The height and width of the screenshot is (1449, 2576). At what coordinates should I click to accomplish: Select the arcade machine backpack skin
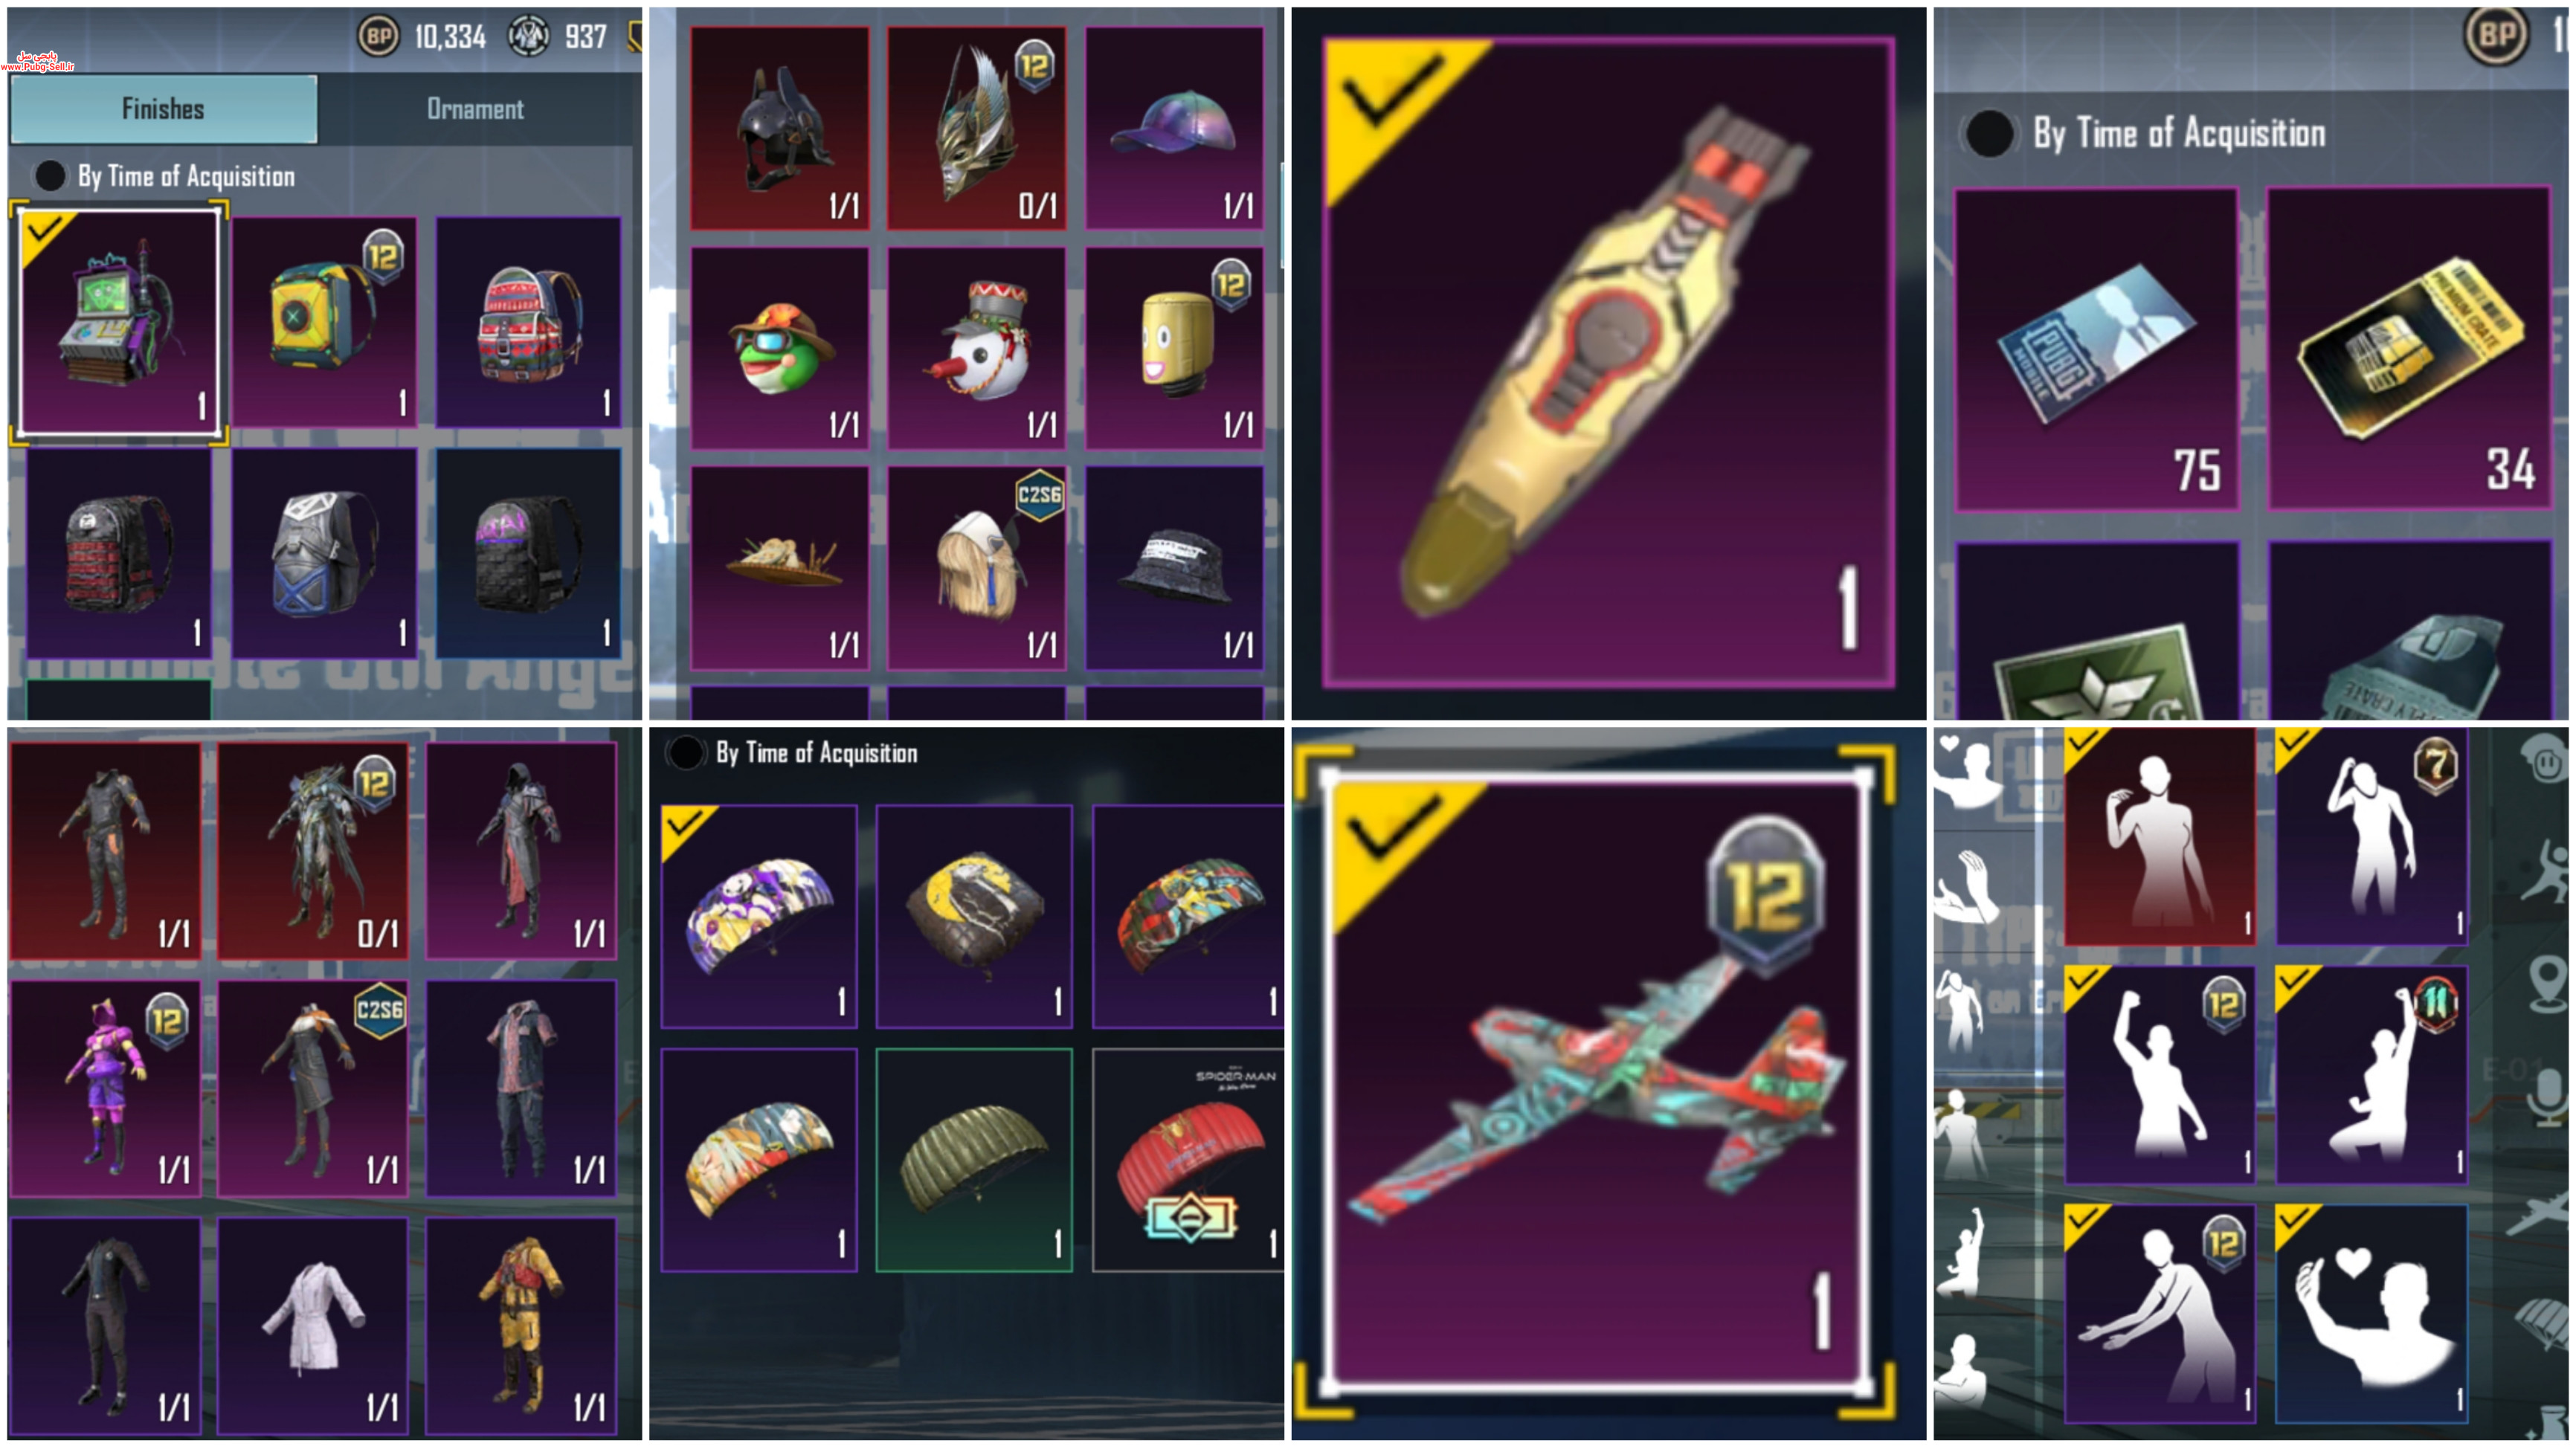pyautogui.click(x=119, y=322)
